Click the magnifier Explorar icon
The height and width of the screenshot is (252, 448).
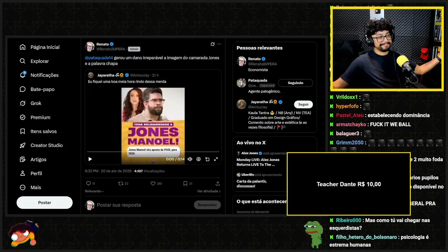pyautogui.click(x=23, y=61)
